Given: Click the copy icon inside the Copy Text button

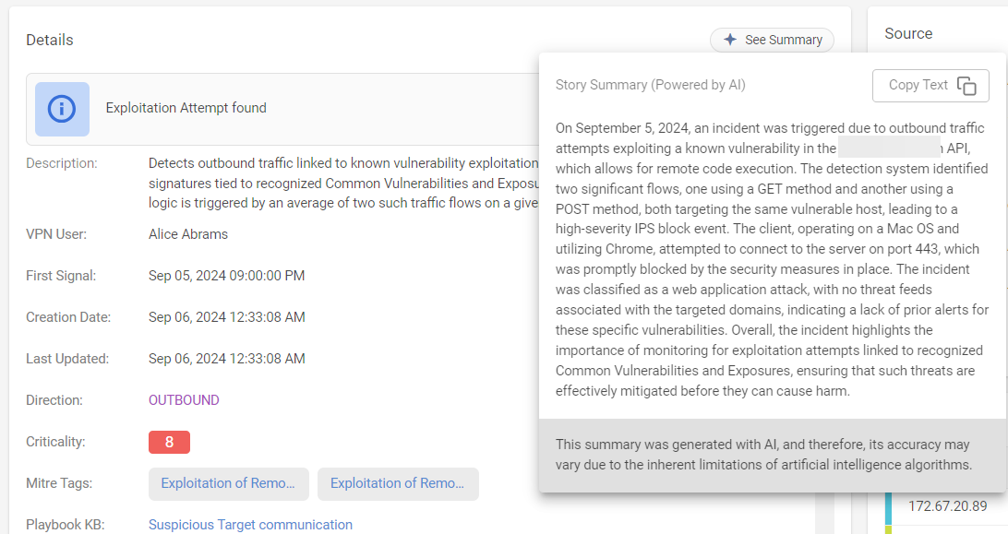Looking at the screenshot, I should (967, 85).
